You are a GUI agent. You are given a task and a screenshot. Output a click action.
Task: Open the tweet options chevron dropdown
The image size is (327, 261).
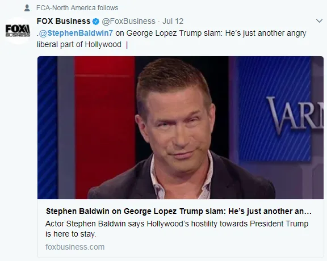319,21
